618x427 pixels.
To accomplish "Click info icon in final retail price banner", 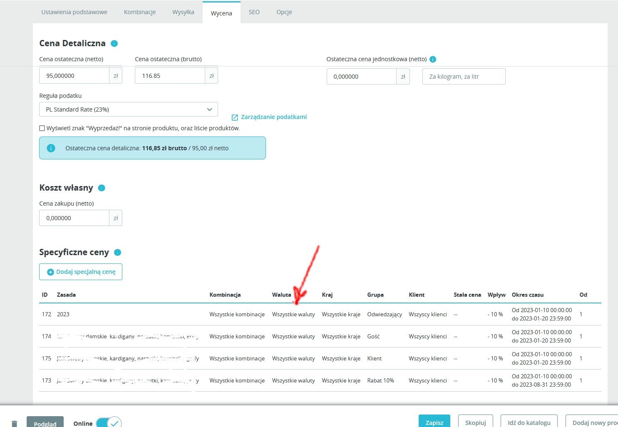I will click(x=51, y=148).
